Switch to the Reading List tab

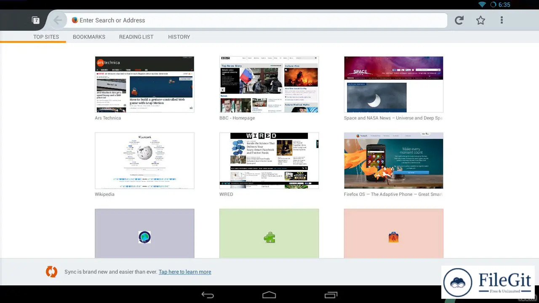point(136,37)
